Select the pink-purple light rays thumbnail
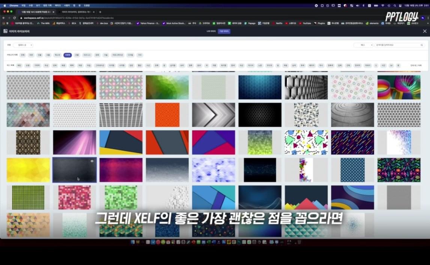 click(75, 142)
